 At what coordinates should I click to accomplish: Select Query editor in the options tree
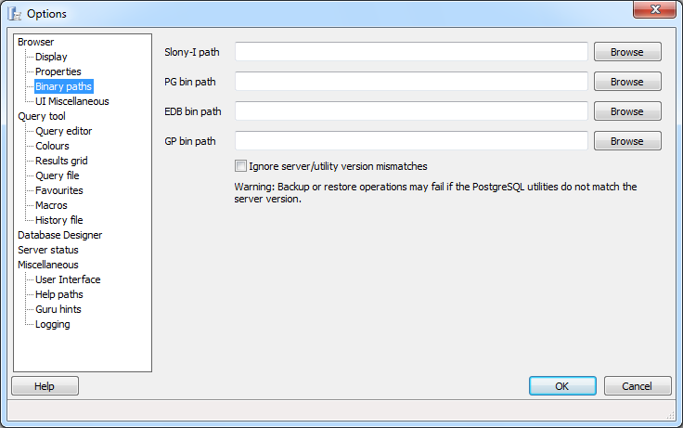click(63, 131)
